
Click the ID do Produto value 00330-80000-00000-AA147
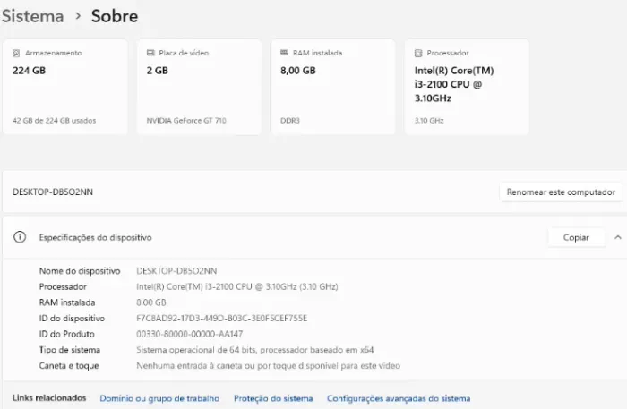[190, 334]
